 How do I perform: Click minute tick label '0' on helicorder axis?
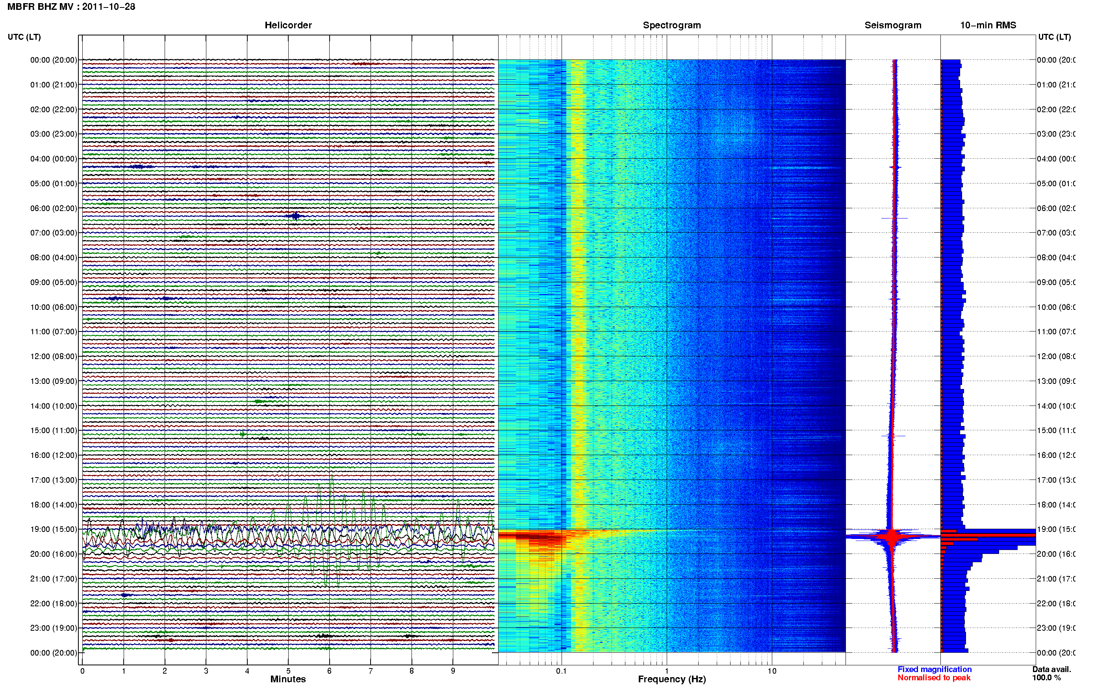82,671
